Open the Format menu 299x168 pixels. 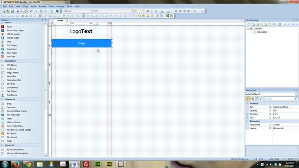tap(43, 6)
